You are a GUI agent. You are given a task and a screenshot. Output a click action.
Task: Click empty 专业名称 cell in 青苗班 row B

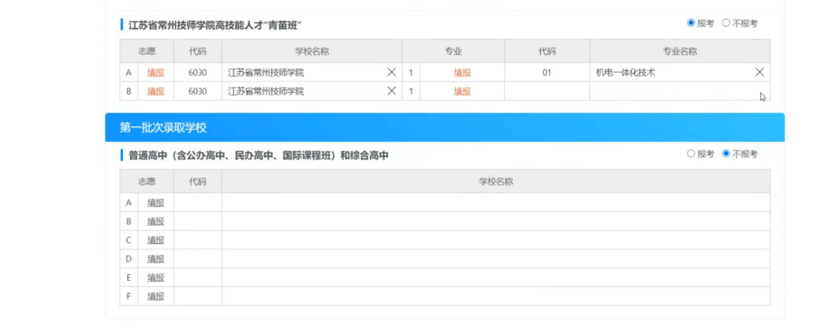678,91
